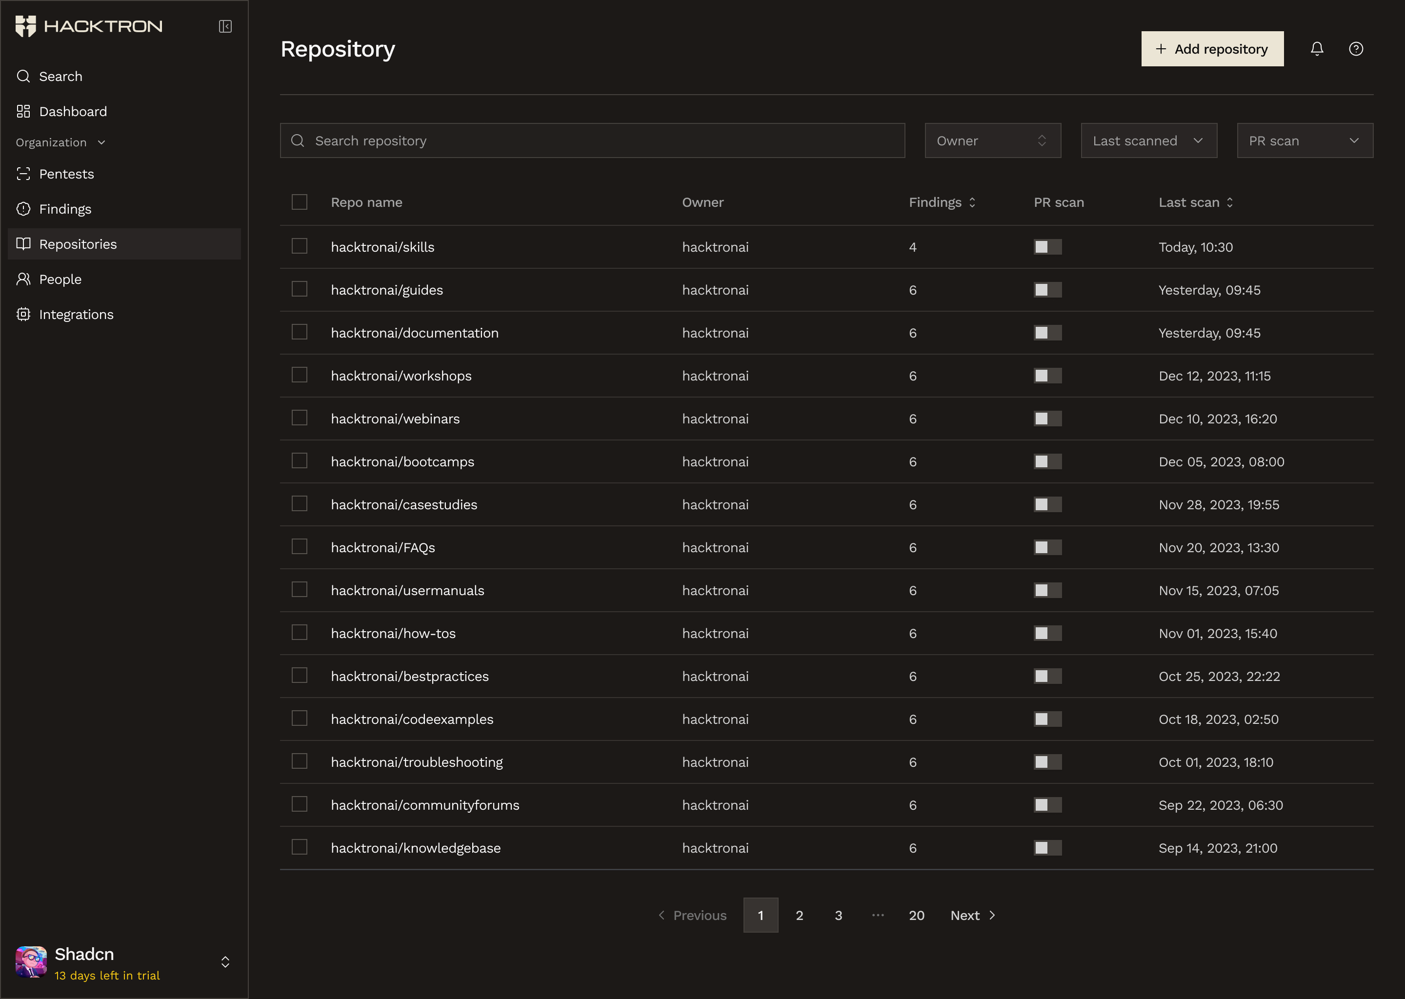Open Search from the sidebar
Screen dimensions: 1405x999
tap(60, 76)
